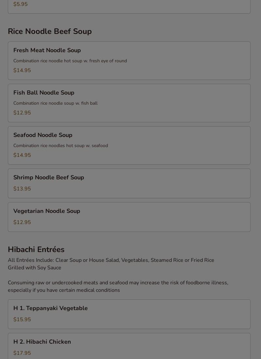The width and height of the screenshot is (261, 359).
Task: Select the Fish Ball Noodle Soup card
Action: 129,103
